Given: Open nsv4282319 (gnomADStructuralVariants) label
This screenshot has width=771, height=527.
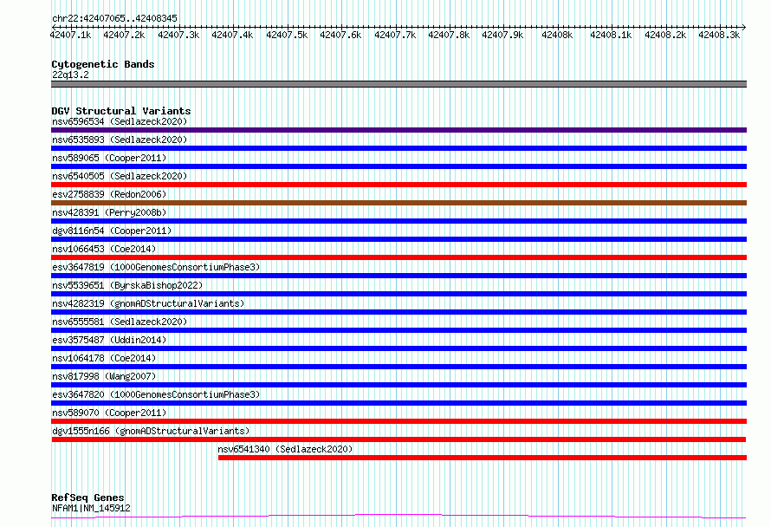Looking at the screenshot, I should pos(148,303).
